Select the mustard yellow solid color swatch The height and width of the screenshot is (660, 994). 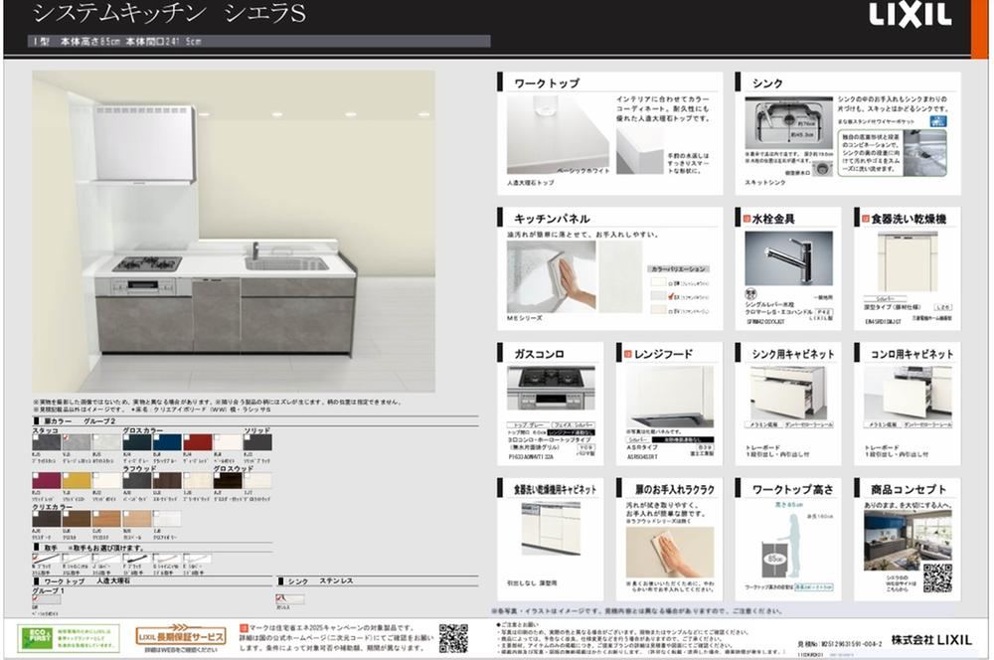tap(77, 480)
